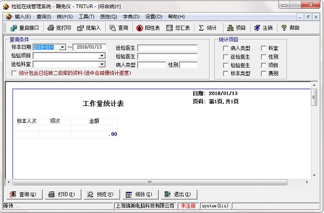Viewport: 324px width, 213px height.
Task: Click the 检验医生 input field
Action: [x=167, y=56]
